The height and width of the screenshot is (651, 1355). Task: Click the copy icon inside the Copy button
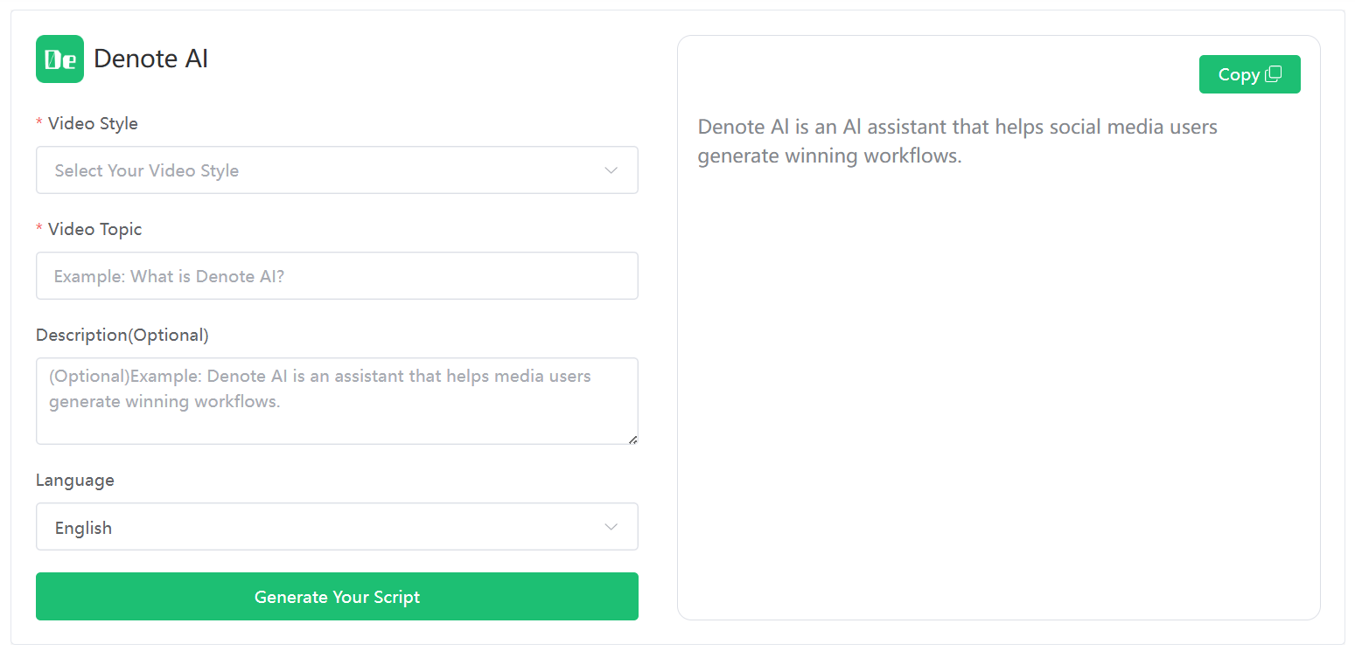(1274, 74)
